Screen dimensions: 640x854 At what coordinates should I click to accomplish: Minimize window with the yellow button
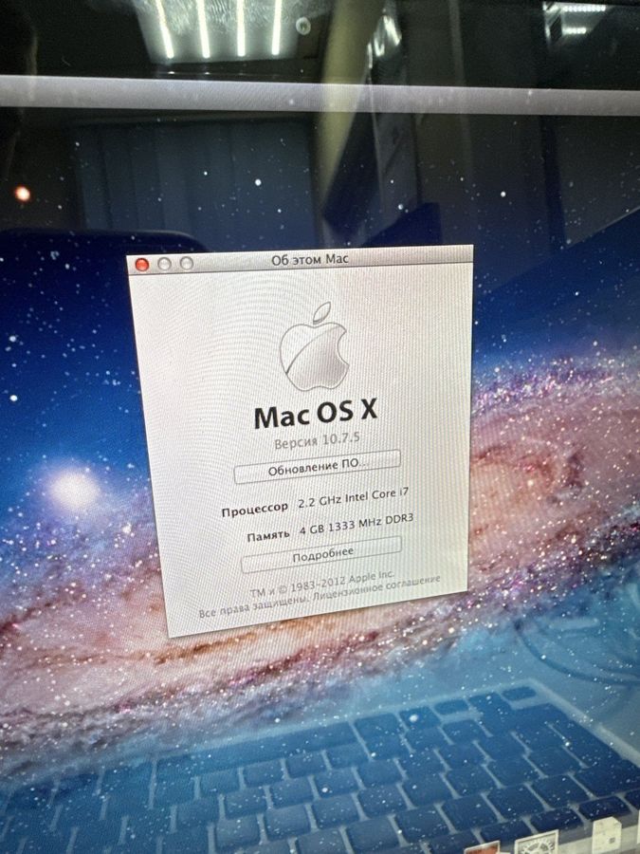[x=165, y=264]
